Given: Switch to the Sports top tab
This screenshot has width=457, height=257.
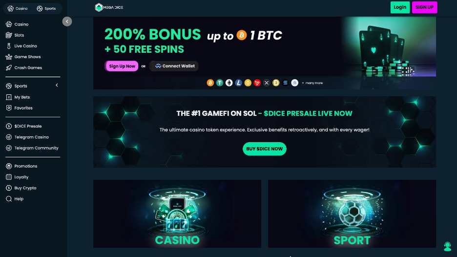Looking at the screenshot, I should point(46,8).
